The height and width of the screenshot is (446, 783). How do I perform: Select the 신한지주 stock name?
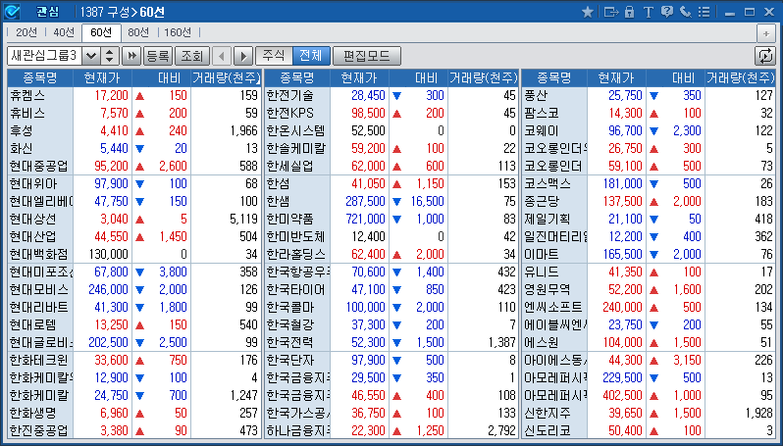click(x=547, y=413)
